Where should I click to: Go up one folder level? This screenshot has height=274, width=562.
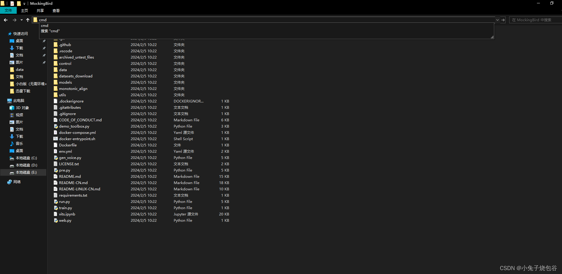(28, 20)
